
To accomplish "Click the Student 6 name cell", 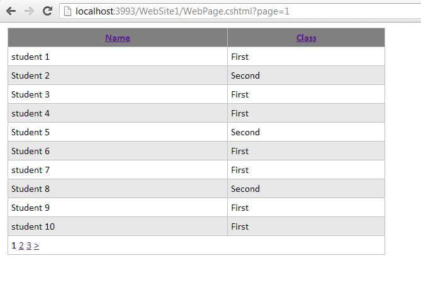I will tap(30, 151).
